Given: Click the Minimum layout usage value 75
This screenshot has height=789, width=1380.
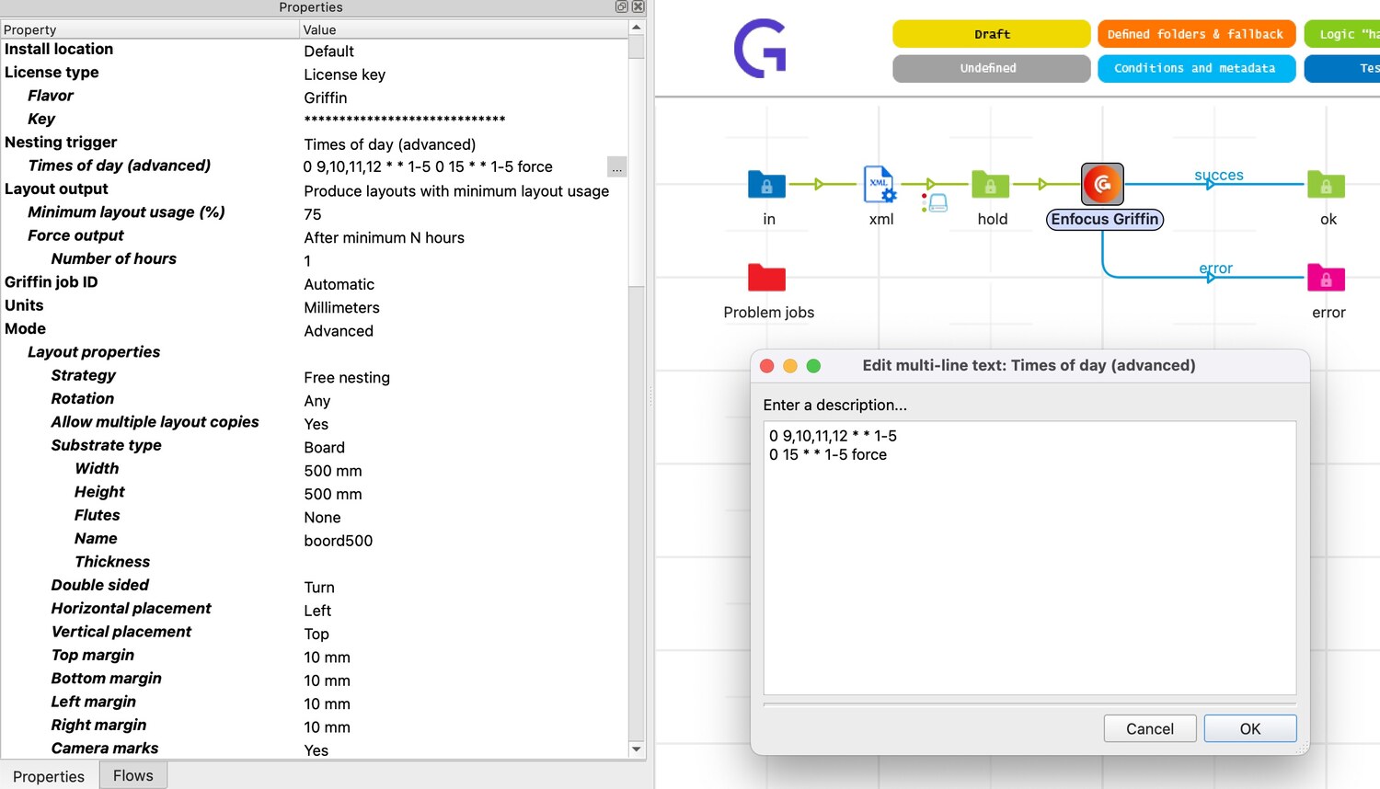Looking at the screenshot, I should click(x=313, y=214).
